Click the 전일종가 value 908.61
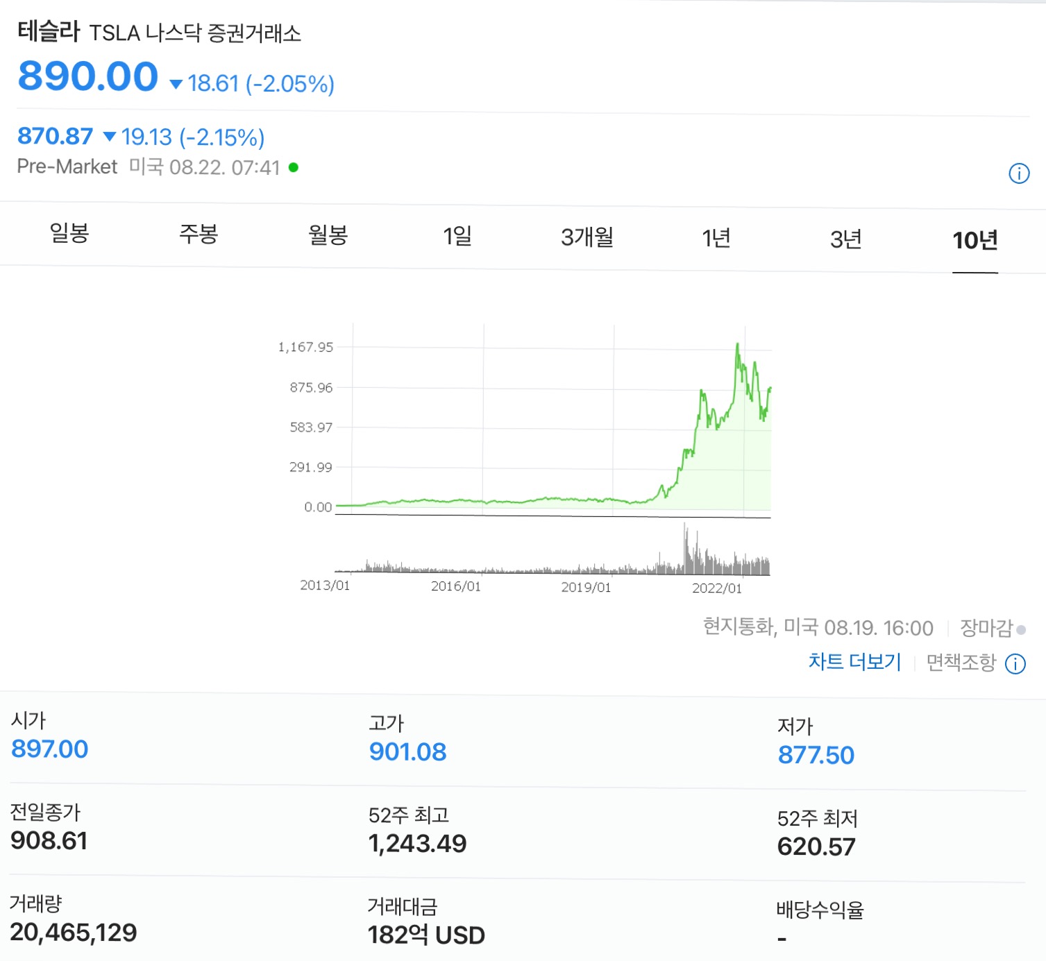The image size is (1046, 961). point(49,841)
